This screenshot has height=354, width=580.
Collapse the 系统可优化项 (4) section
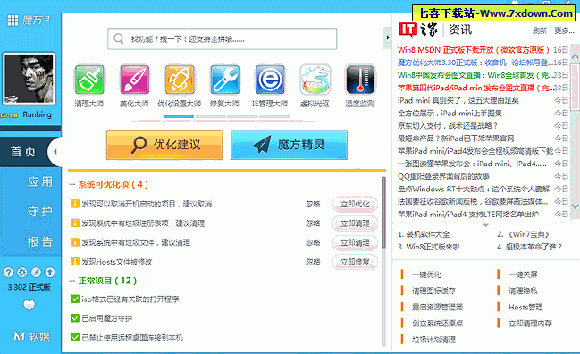72,184
